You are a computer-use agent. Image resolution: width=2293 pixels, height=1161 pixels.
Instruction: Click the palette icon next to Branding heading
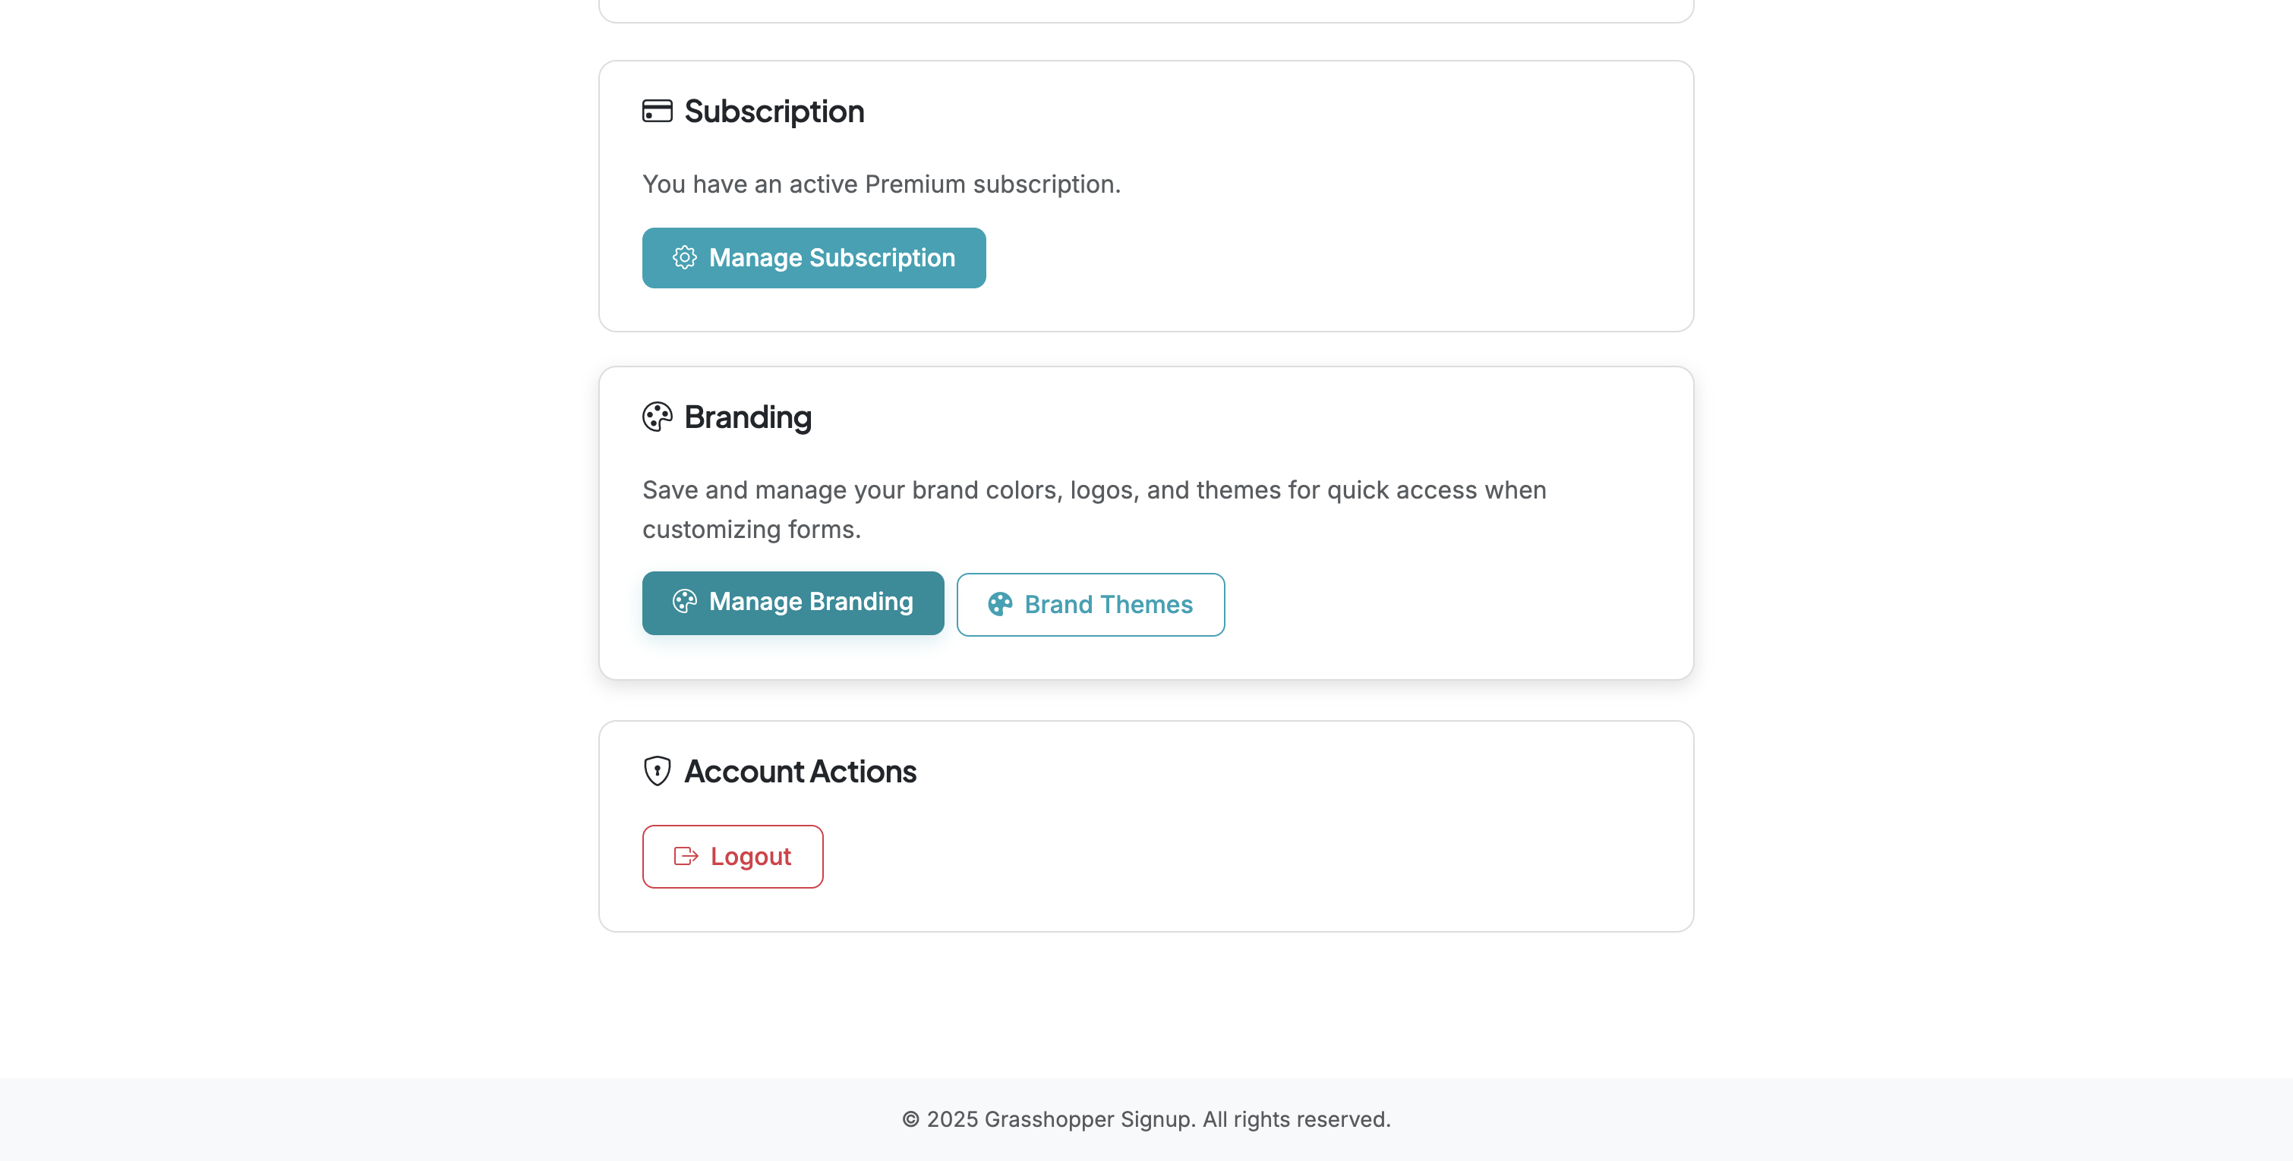[x=657, y=417]
